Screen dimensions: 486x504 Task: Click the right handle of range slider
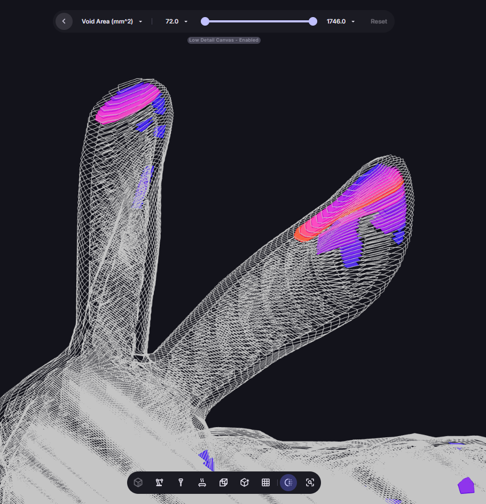[x=313, y=21]
